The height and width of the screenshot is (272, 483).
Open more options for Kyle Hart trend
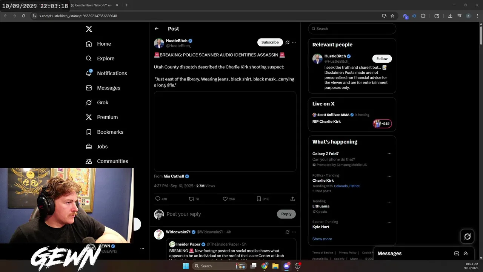389,223
